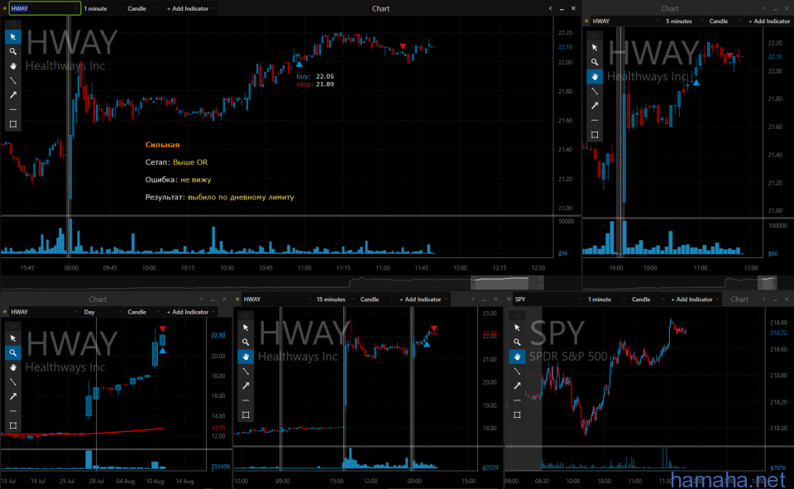Click the 'stop: 21.89' annotation
The height and width of the screenshot is (489, 794).
click(x=315, y=84)
